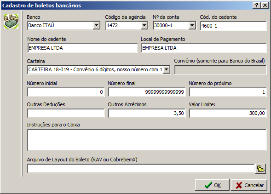
Task: Click the Outros Acrécimos field
Action: [x=147, y=114]
